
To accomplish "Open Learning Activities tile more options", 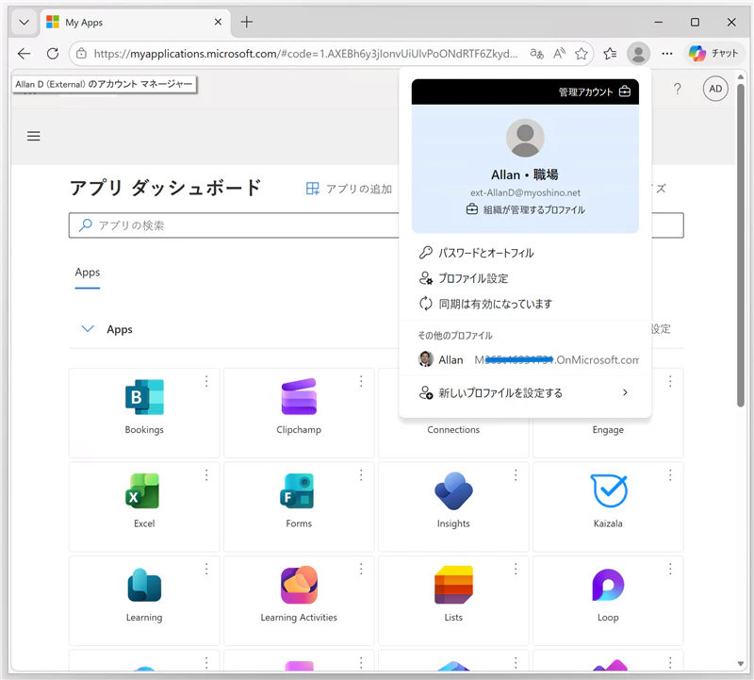I will point(361,570).
